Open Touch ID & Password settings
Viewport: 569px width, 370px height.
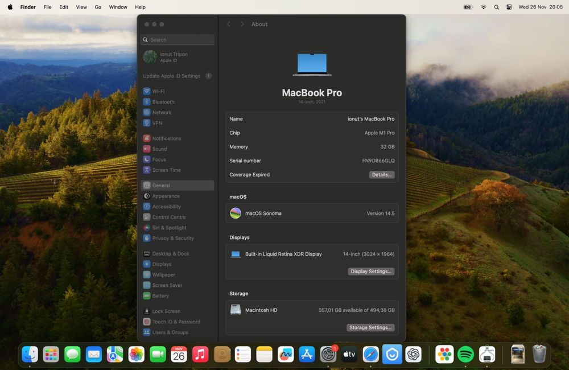point(177,322)
